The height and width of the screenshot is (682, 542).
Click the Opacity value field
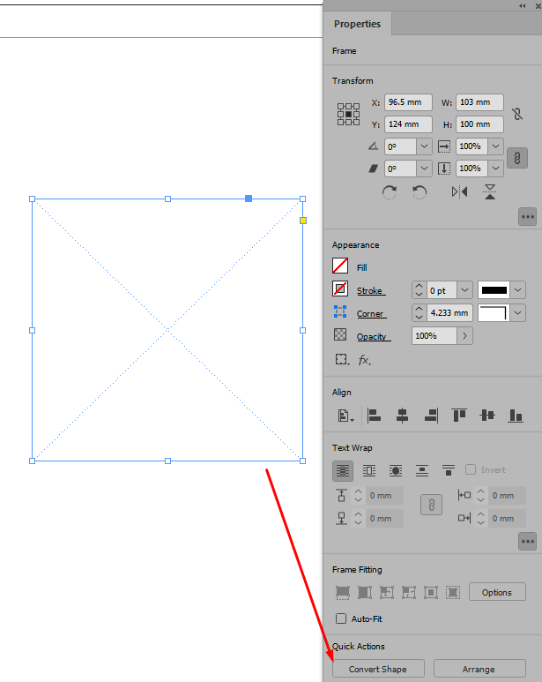point(434,336)
